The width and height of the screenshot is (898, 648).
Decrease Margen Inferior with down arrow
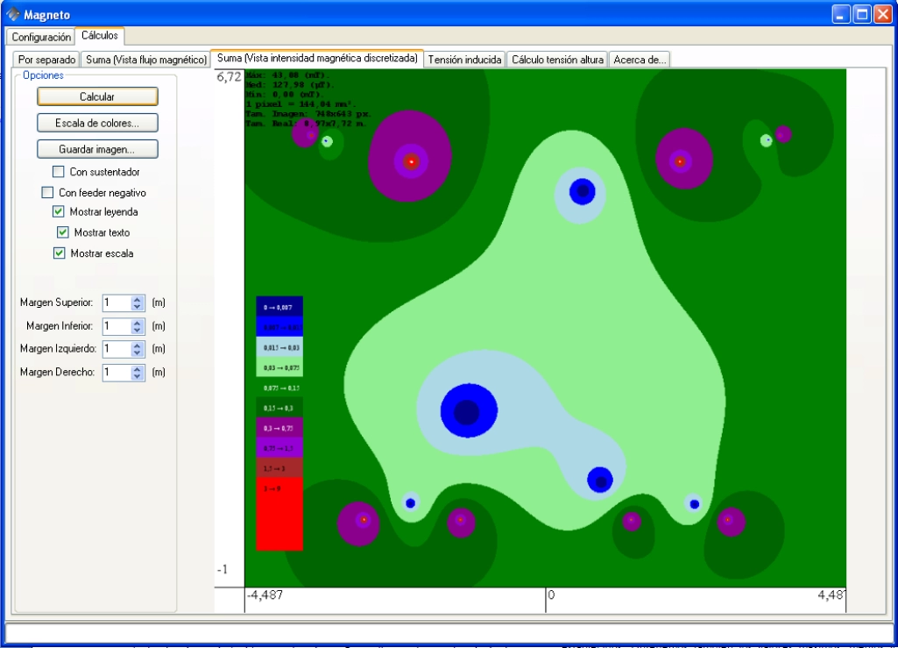(x=138, y=331)
